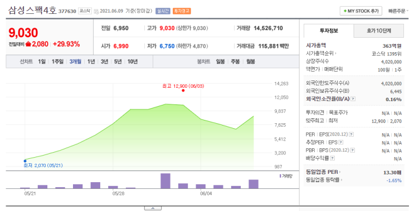Screen dimensions: 414x211
Task: Click the 외국인보유주식수 value 6,445
Action: [396, 92]
